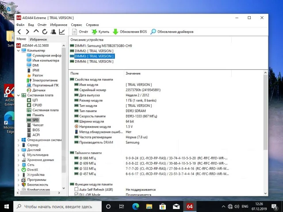Click the Отчёт report toolbar button
Image resolution: width=283 pixels, height=212 pixels.
(x=80, y=32)
